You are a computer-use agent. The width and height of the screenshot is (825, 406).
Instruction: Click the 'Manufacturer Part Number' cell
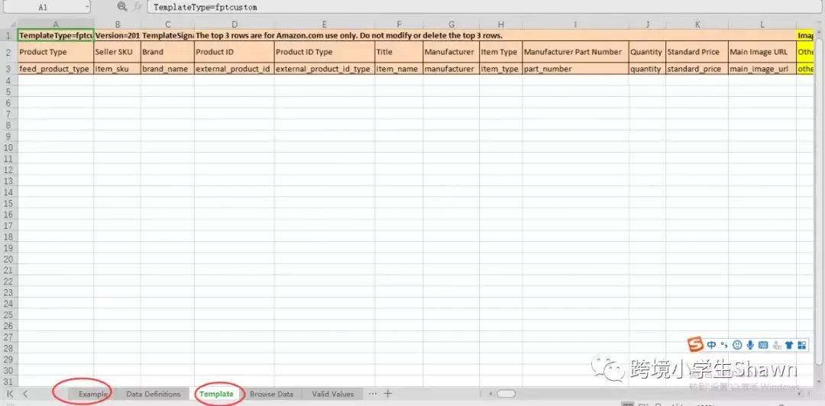pos(576,53)
